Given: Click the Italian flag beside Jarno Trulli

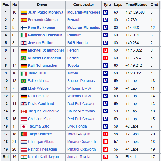Looking at the screenshot, I should pos(23,73).
